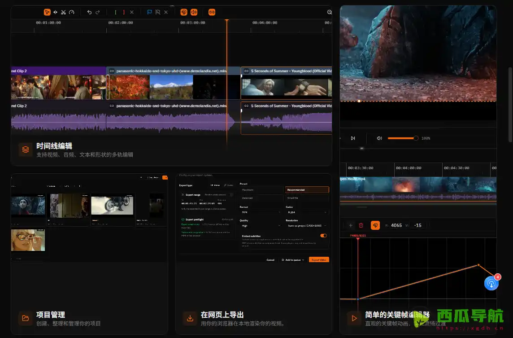This screenshot has width=513, height=338.
Task: Clear all markers with X after flags
Action: click(166, 12)
